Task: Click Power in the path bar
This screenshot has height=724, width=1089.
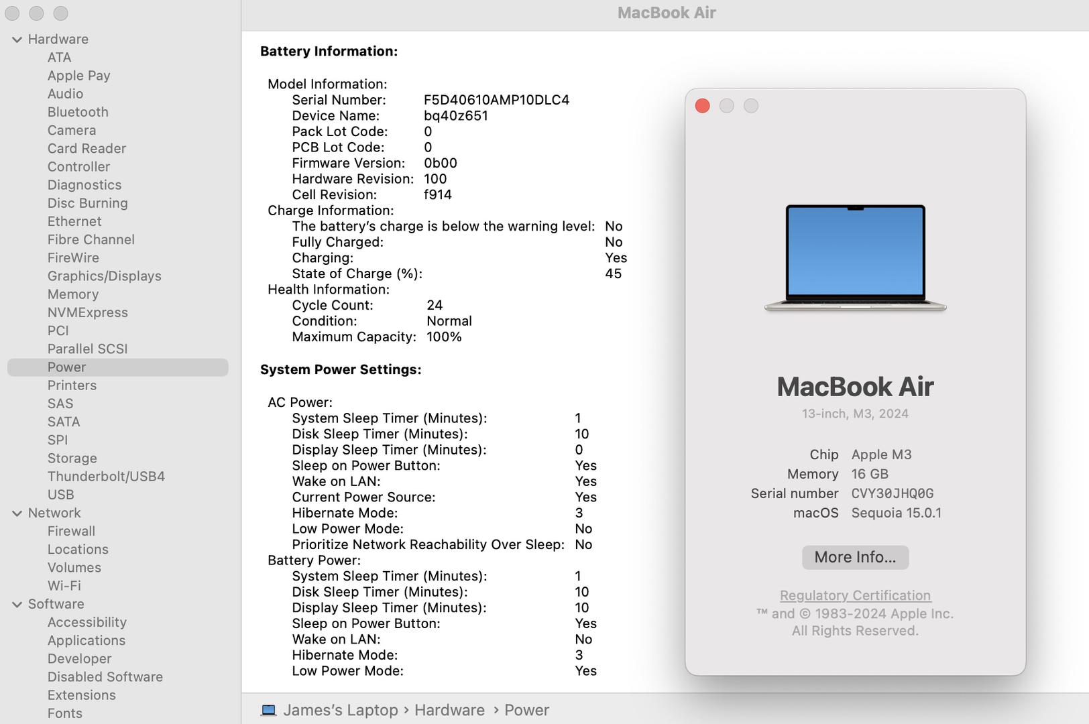Action: click(x=526, y=710)
